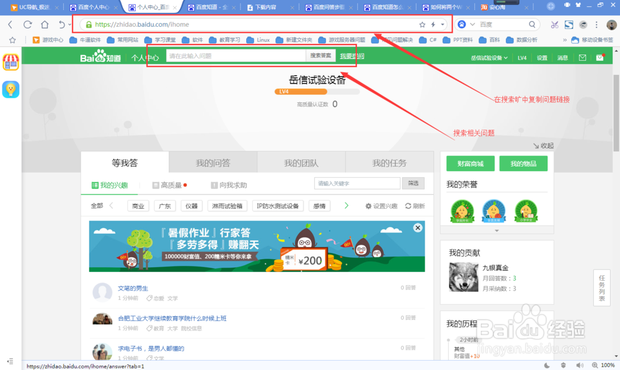Image resolution: width=620 pixels, height=370 pixels.
Task: Click the Baidu 知道 logo
Action: [100, 56]
